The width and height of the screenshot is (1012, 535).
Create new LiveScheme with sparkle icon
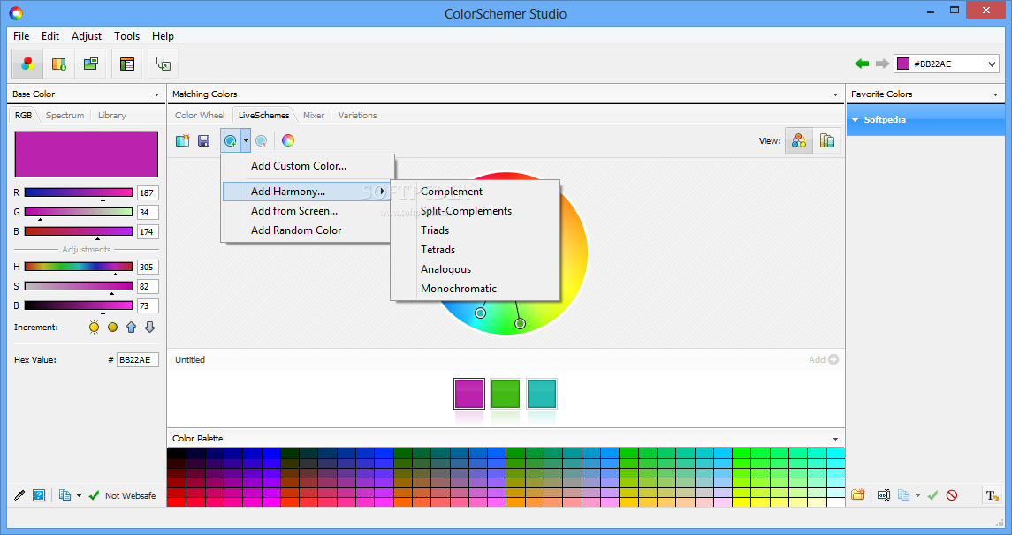tap(183, 140)
